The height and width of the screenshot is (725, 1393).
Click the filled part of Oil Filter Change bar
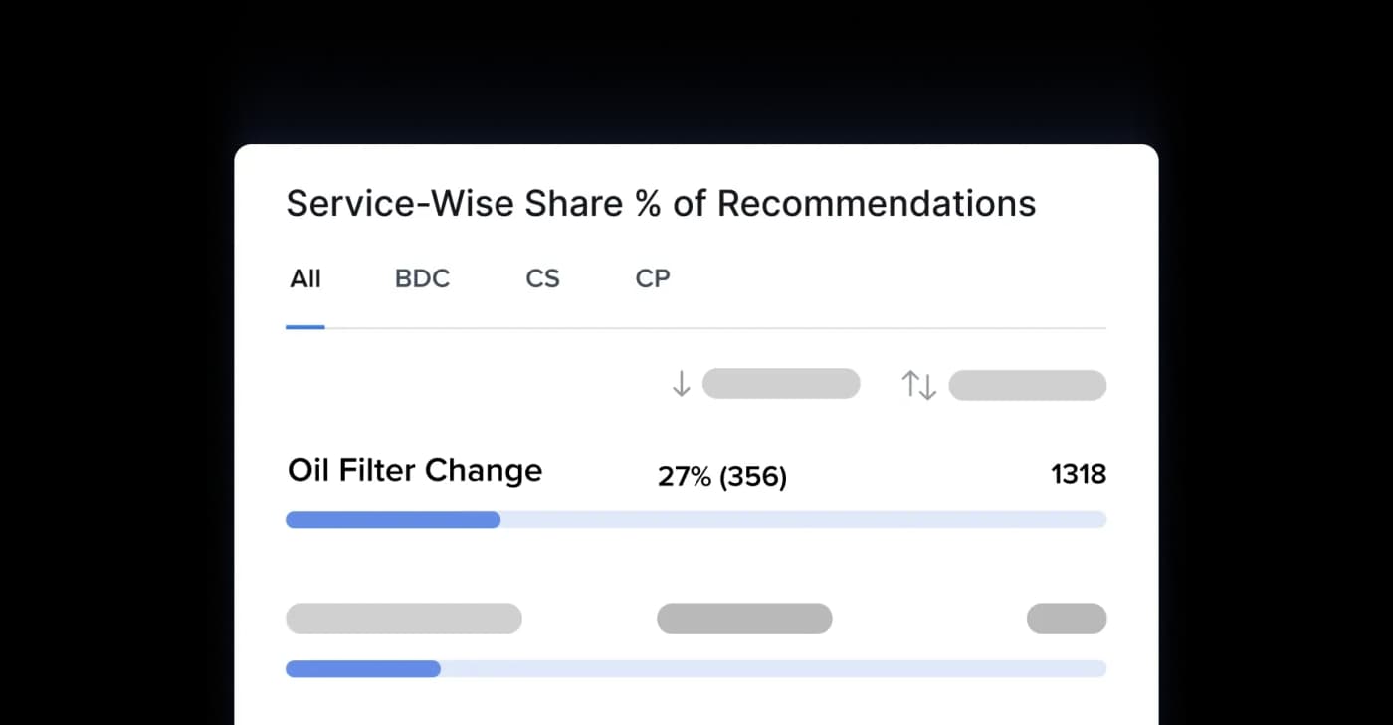pos(393,520)
